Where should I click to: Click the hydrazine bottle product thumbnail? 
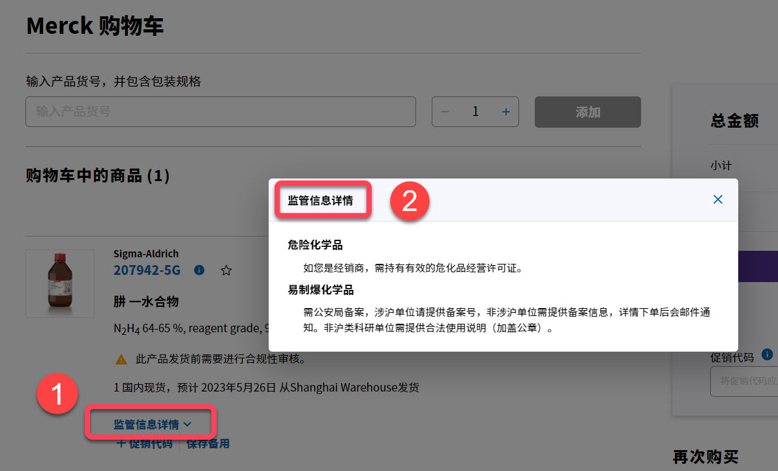(60, 283)
